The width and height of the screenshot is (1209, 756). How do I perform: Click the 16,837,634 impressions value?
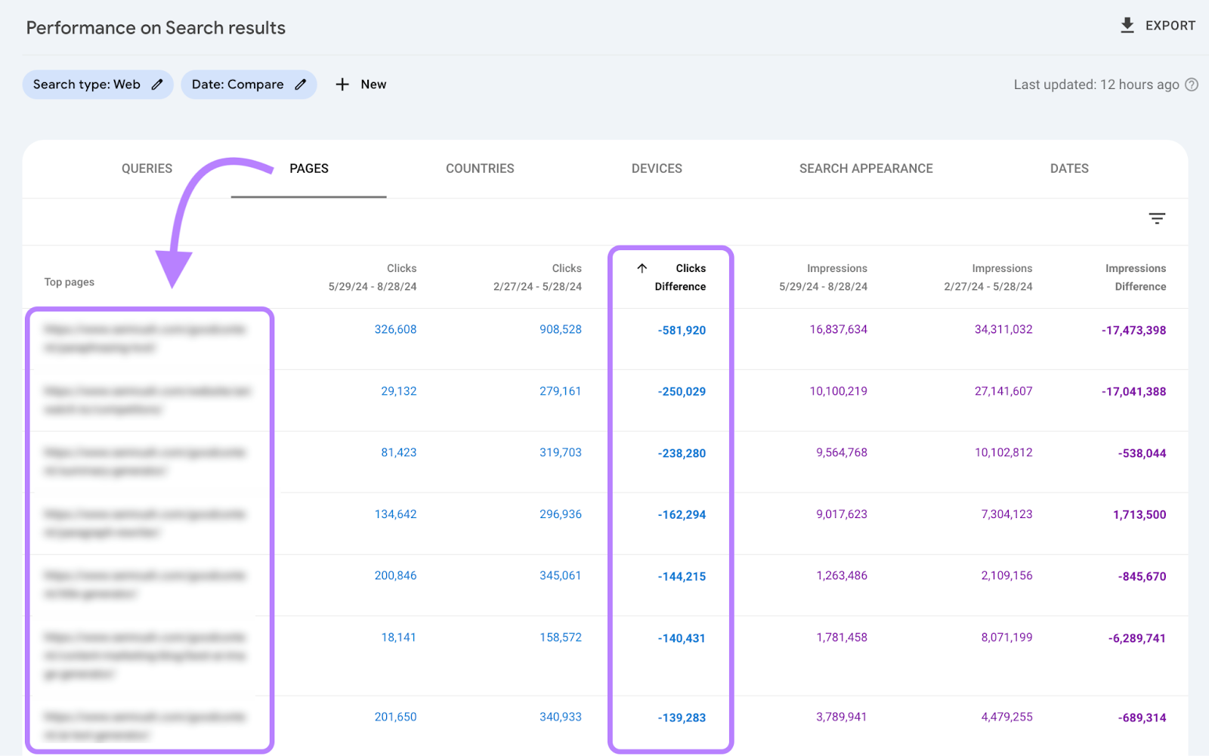(839, 329)
